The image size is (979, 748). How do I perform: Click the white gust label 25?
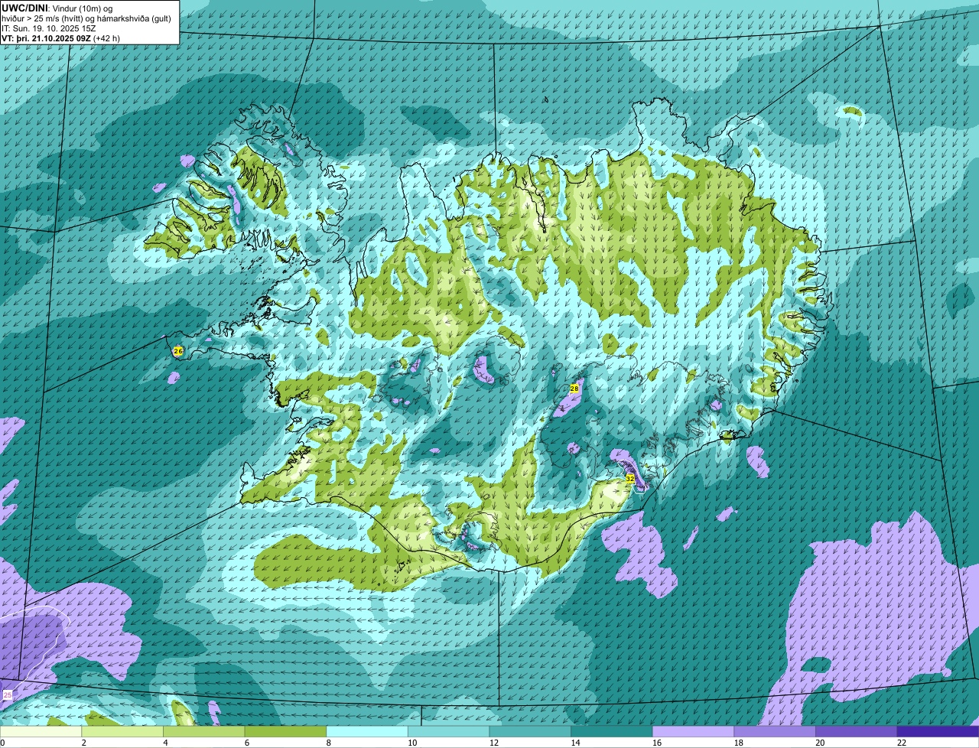8,694
